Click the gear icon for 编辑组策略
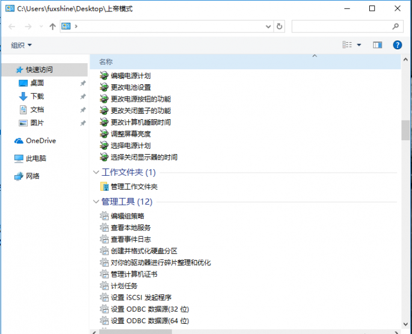 (x=104, y=216)
